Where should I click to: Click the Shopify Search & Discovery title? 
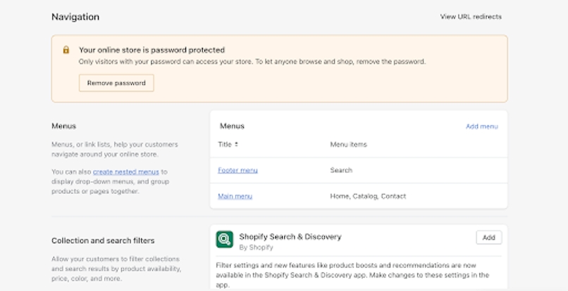[290, 237]
